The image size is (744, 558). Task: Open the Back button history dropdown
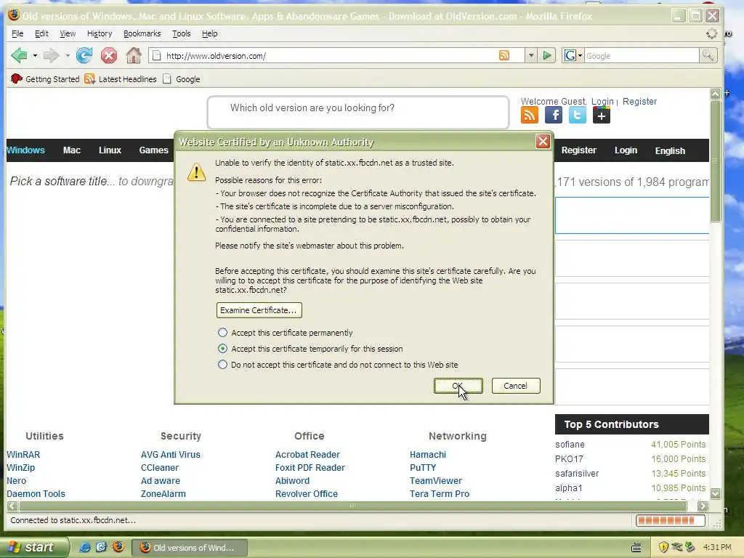click(35, 56)
